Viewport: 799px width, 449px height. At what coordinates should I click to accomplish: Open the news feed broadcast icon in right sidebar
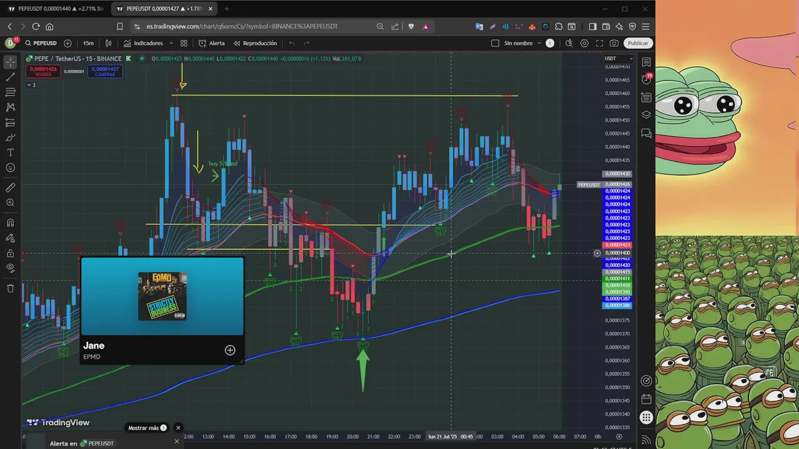click(646, 440)
